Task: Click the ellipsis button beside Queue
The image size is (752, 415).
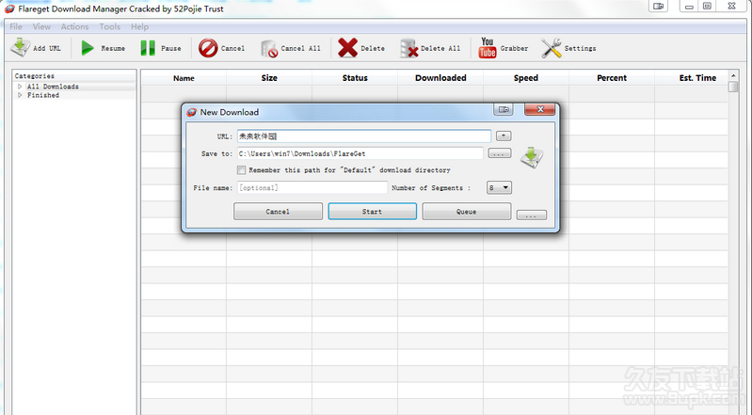Action: pos(532,215)
